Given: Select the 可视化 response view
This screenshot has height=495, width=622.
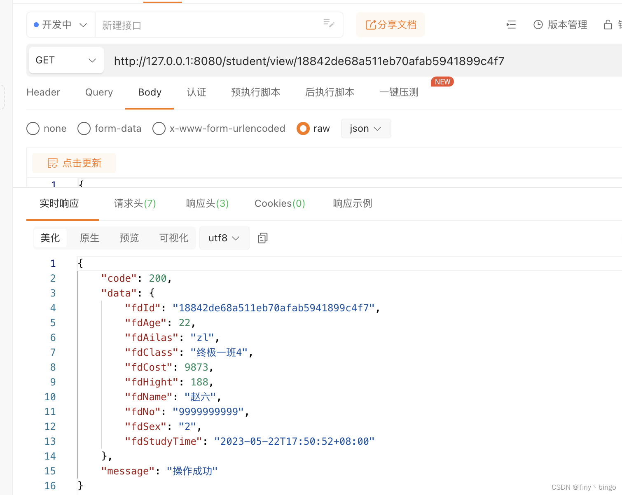Looking at the screenshot, I should click(x=173, y=238).
